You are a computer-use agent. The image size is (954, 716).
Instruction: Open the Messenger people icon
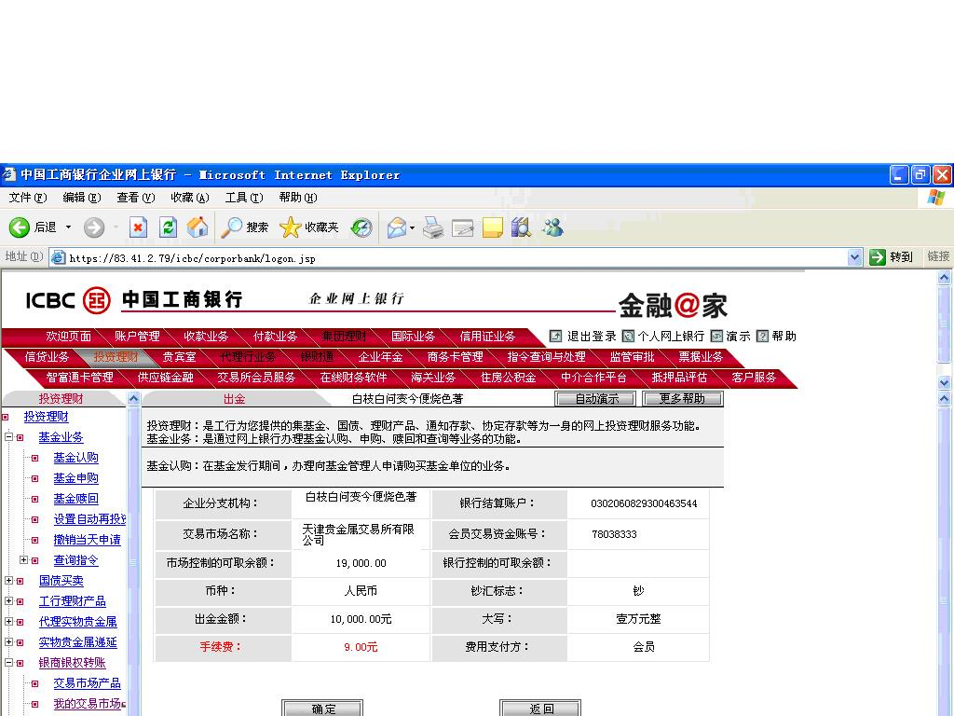(x=553, y=227)
